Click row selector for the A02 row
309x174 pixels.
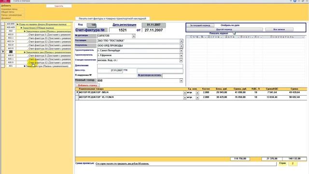point(3,31)
